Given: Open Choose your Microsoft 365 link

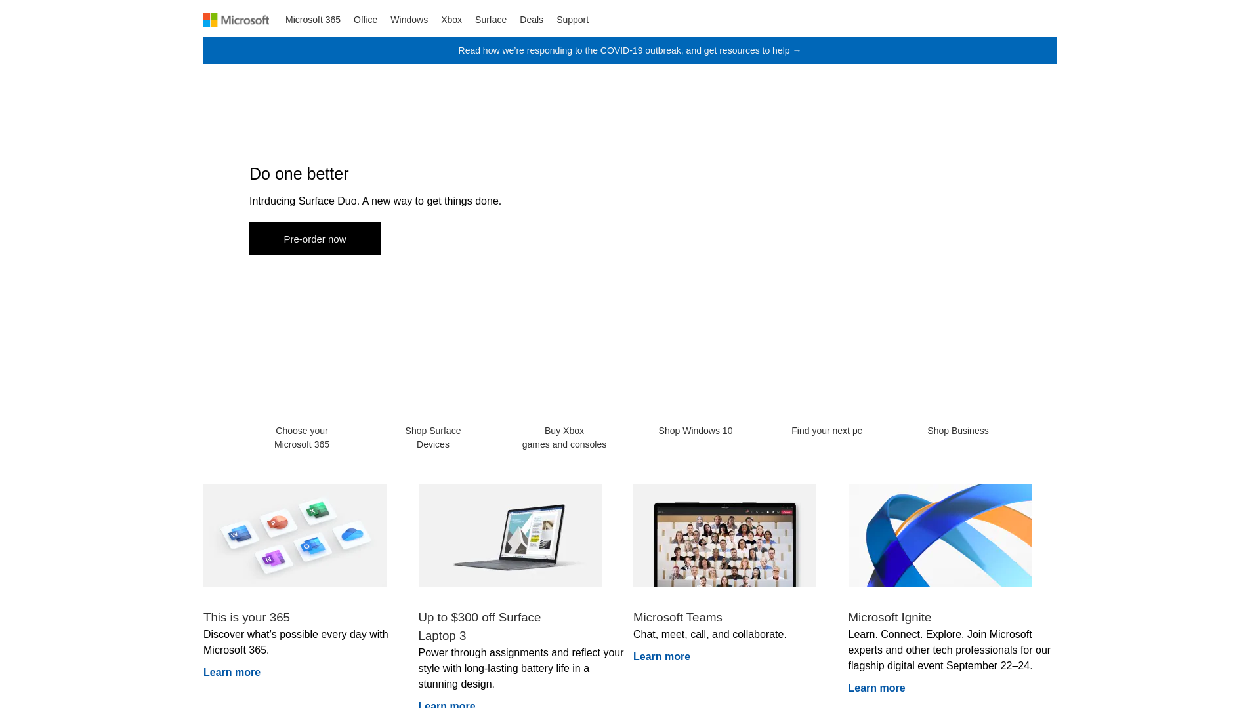Looking at the screenshot, I should click(302, 437).
